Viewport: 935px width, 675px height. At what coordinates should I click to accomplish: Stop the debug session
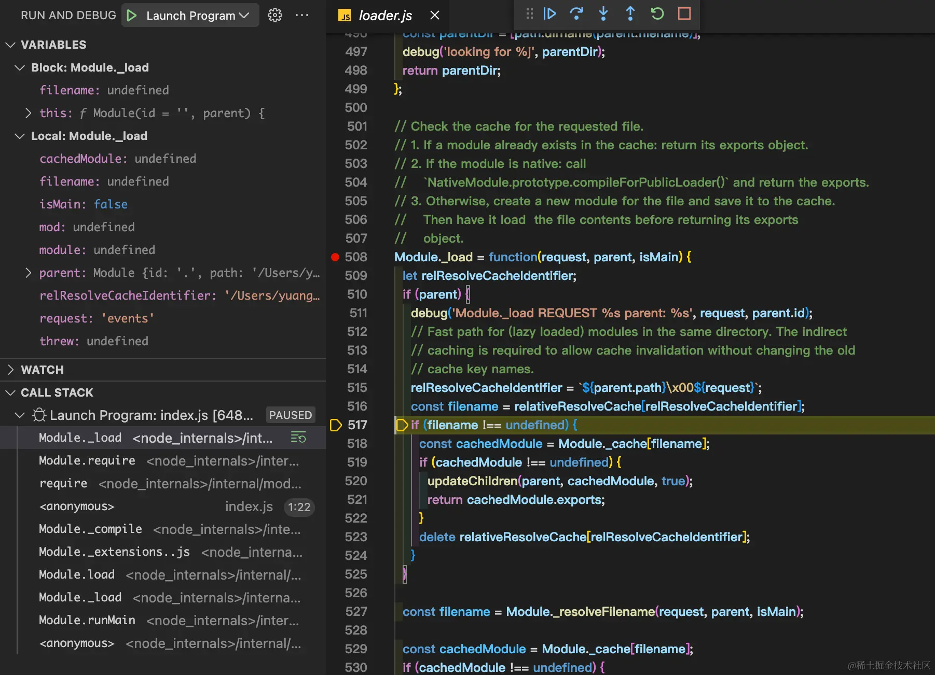684,14
